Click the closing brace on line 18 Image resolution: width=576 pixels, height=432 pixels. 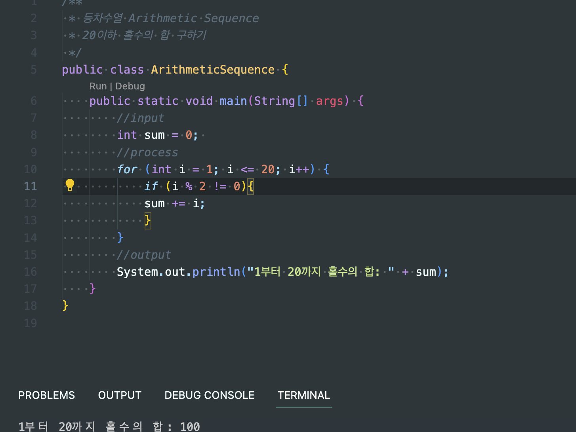[x=65, y=305]
